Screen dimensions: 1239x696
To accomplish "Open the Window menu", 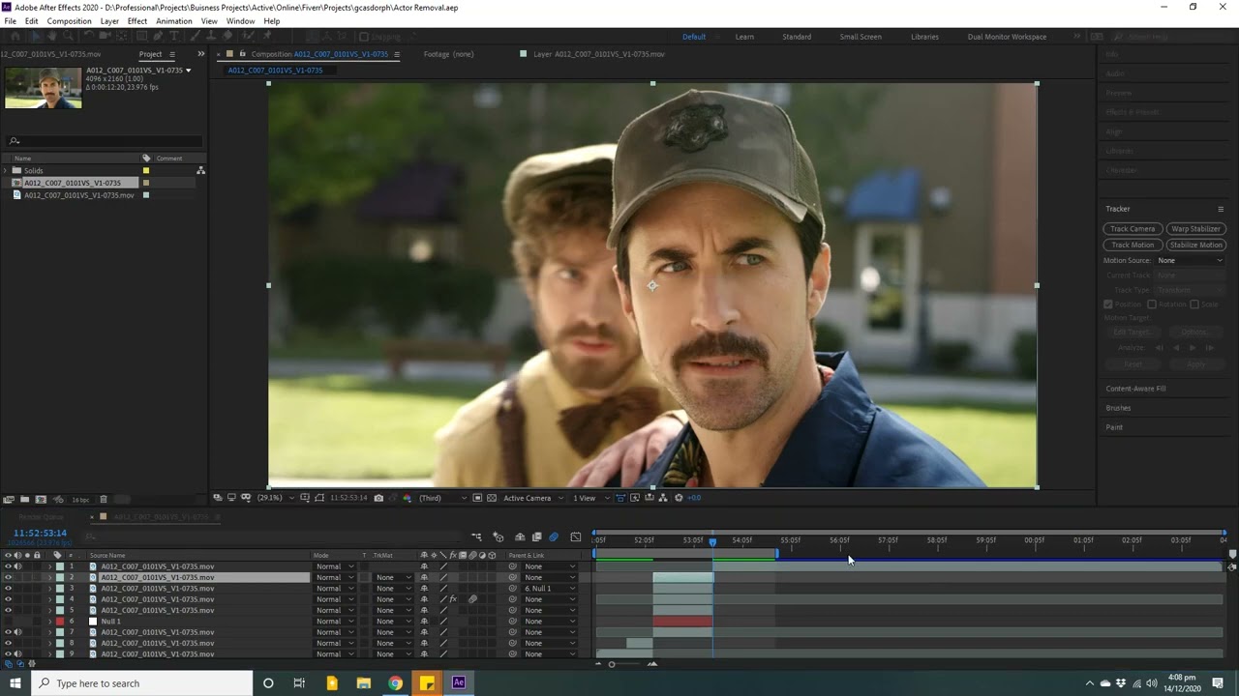I will tap(240, 21).
